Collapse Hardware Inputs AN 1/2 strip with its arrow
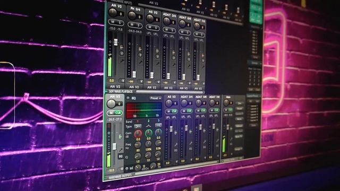 tap(122, 81)
